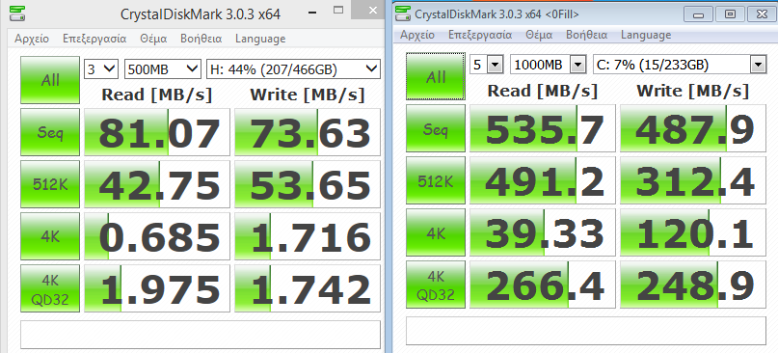Minimize the 0Fill CrystalDiskMark window
Screen dimensions: 778x353
coord(699,14)
